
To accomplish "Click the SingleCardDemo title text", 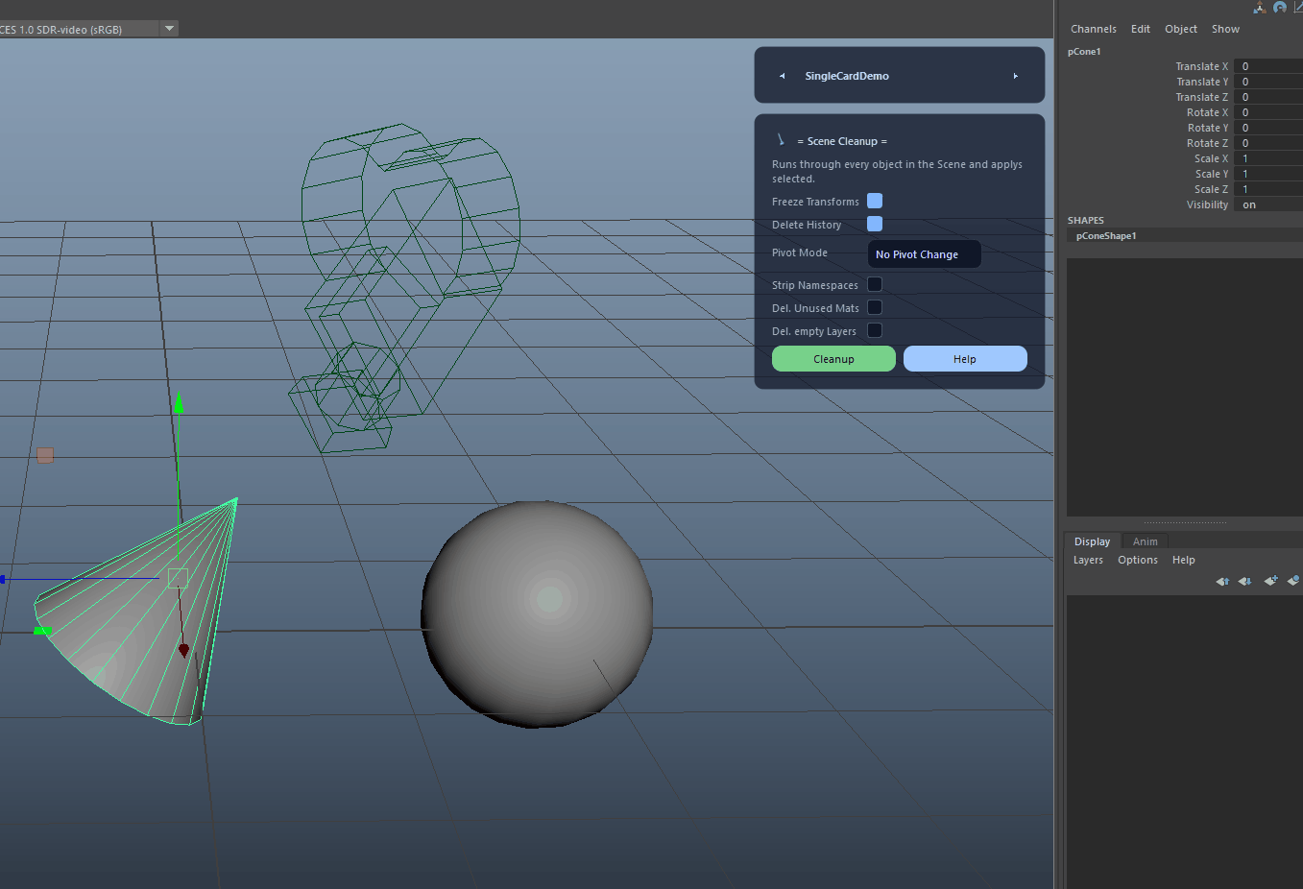I will tap(847, 76).
